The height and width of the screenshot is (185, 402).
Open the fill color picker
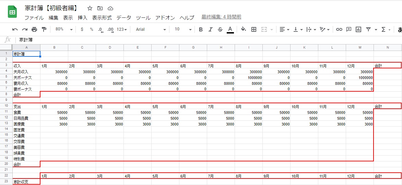[x=244, y=29]
